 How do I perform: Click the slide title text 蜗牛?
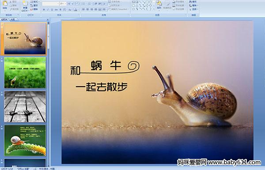(106, 65)
